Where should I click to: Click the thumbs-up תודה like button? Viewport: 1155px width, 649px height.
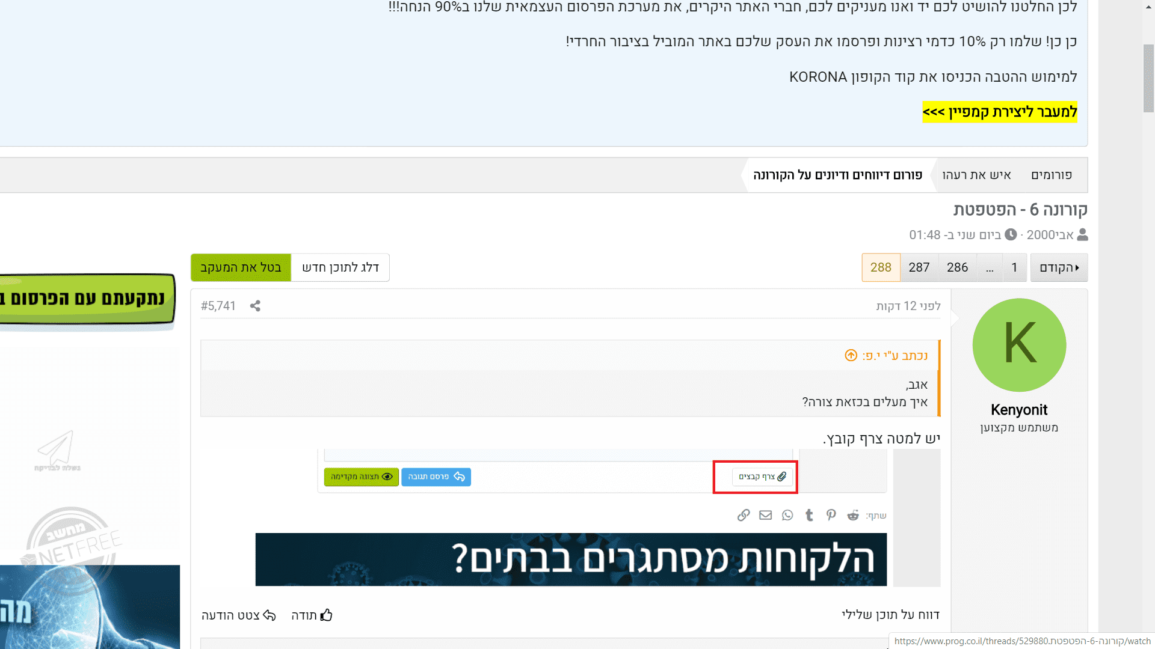(x=312, y=615)
